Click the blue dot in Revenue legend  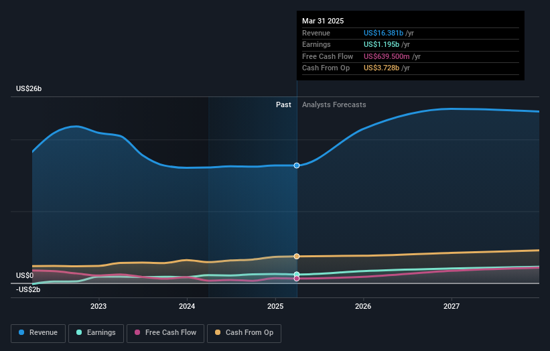pyautogui.click(x=21, y=332)
